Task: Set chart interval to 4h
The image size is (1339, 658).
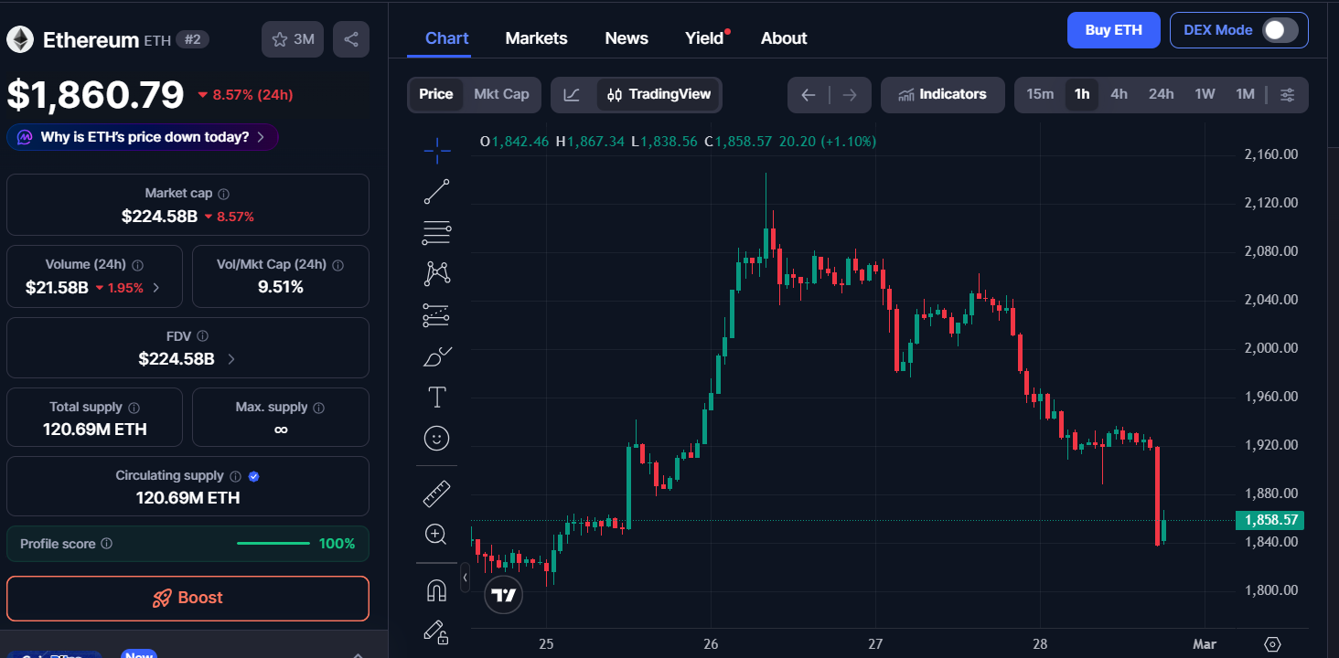Action: (1119, 94)
